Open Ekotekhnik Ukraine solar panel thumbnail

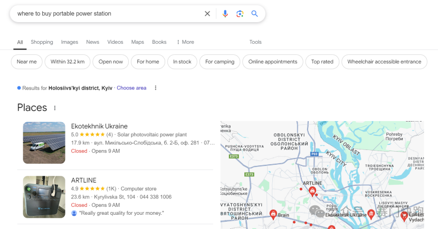[44, 143]
